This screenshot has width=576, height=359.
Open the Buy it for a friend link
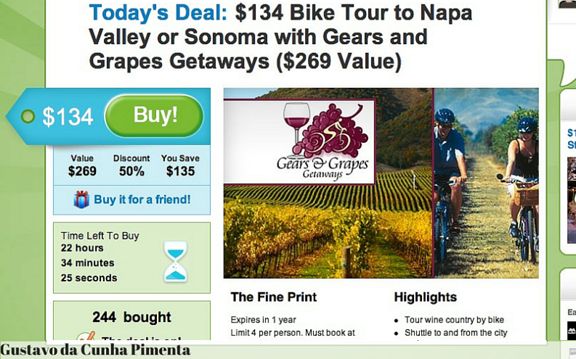142,199
